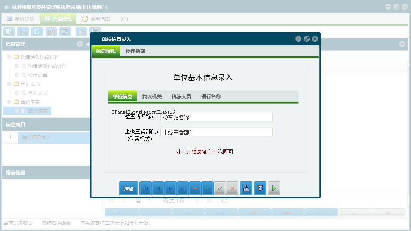411x231 pixels.
Task: Click the print icon in the dialog
Action: [x=246, y=188]
